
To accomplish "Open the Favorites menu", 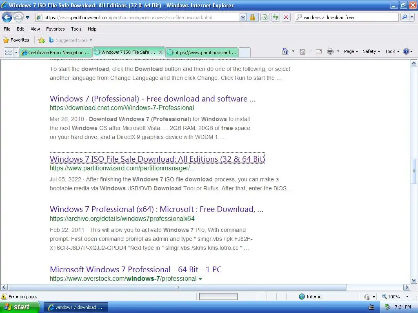I will 55,29.
